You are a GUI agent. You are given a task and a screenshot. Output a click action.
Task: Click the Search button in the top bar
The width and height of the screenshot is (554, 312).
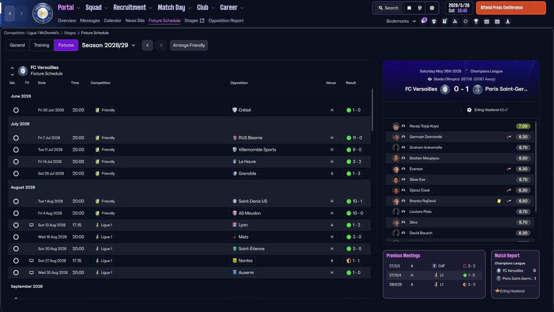[388, 8]
